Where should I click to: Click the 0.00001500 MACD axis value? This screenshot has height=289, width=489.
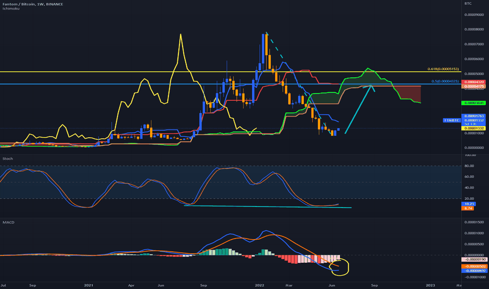point(474,222)
